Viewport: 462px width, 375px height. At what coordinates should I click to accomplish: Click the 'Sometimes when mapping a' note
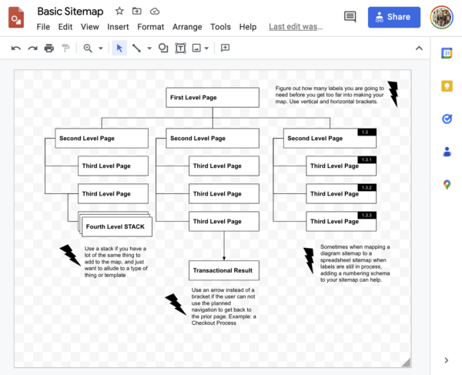point(355,263)
